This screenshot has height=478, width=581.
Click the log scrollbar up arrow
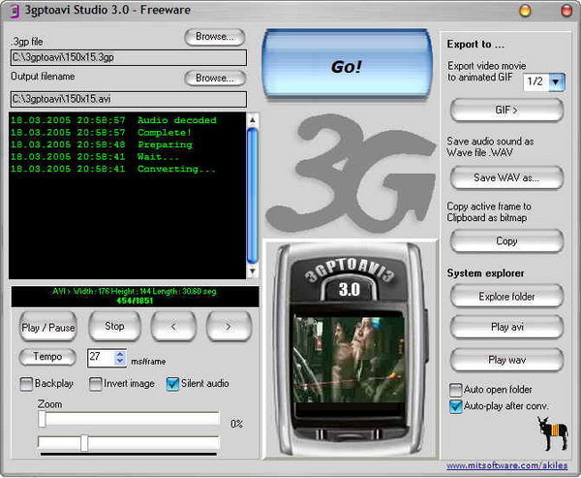[253, 120]
